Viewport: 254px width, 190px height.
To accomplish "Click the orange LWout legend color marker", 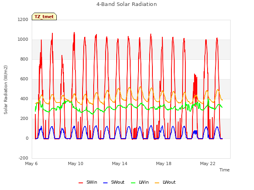I will pyautogui.click(x=157, y=183).
